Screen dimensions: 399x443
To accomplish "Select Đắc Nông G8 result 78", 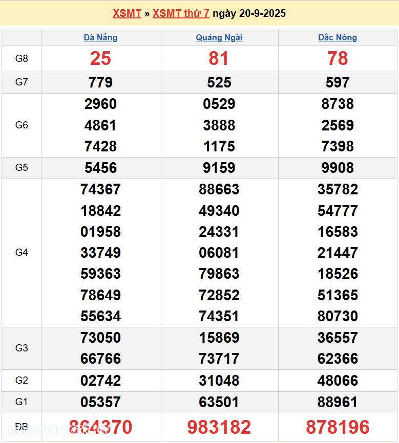I will [x=338, y=59].
